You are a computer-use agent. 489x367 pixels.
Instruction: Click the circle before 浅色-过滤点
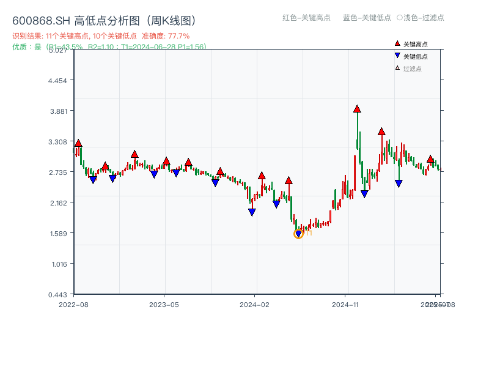coord(400,18)
